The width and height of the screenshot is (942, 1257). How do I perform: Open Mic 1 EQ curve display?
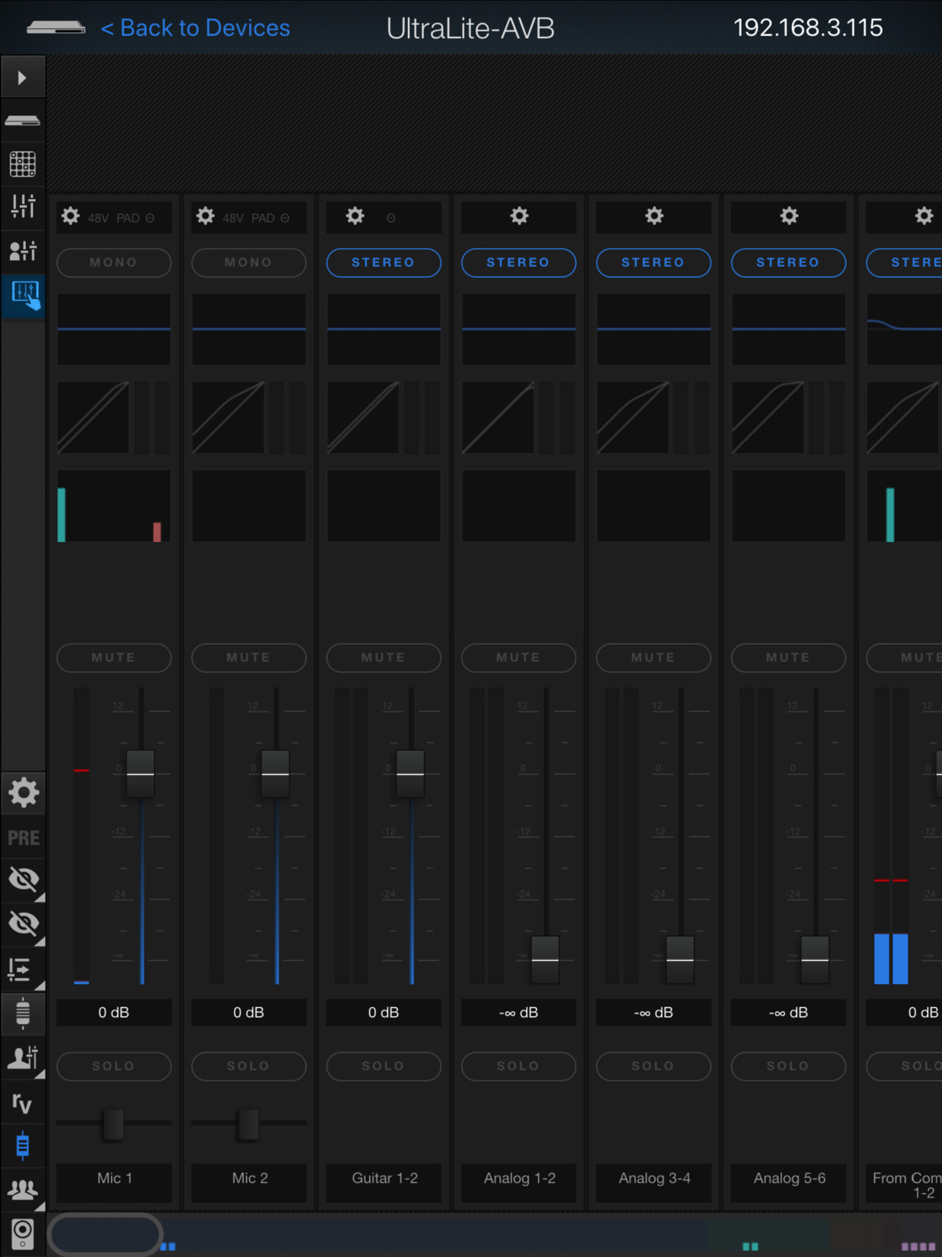(114, 329)
